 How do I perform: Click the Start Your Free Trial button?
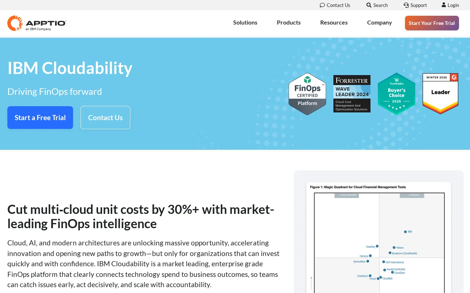click(432, 23)
